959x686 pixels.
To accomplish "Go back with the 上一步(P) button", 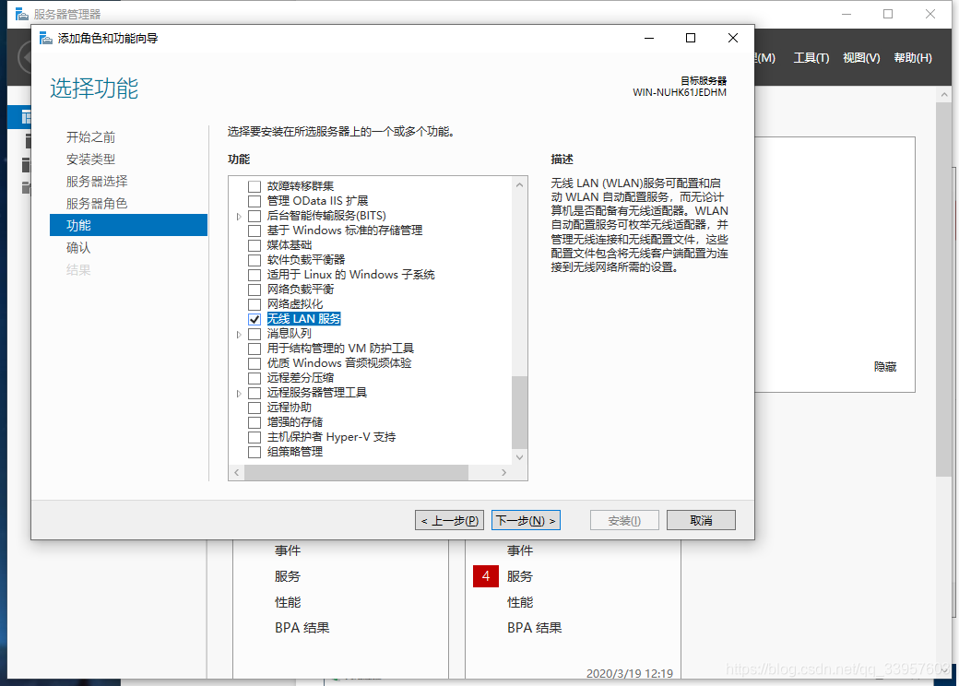I will pos(449,519).
